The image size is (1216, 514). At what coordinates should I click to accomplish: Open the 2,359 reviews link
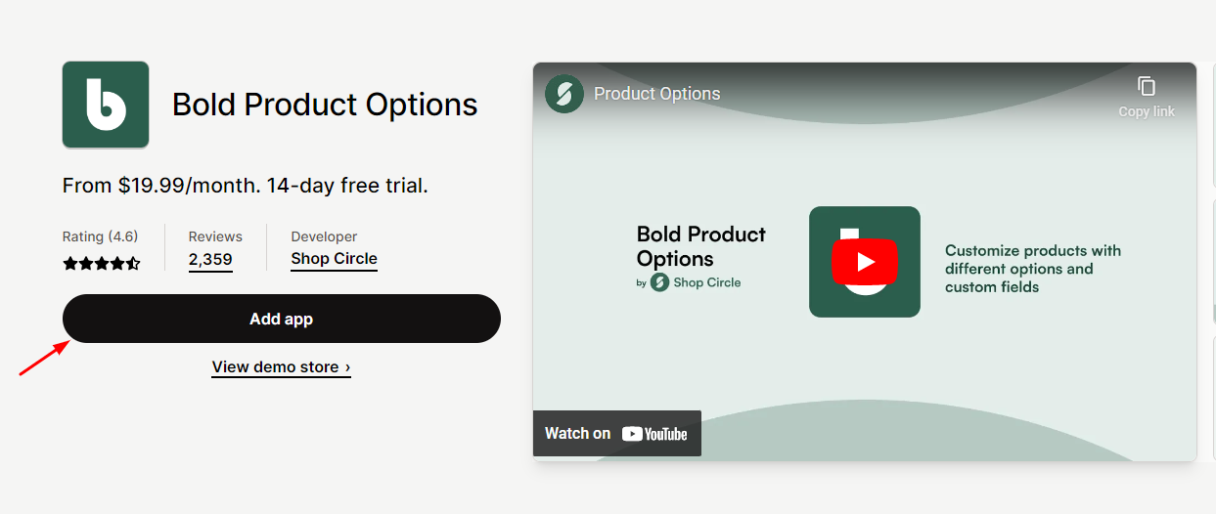[x=210, y=260]
